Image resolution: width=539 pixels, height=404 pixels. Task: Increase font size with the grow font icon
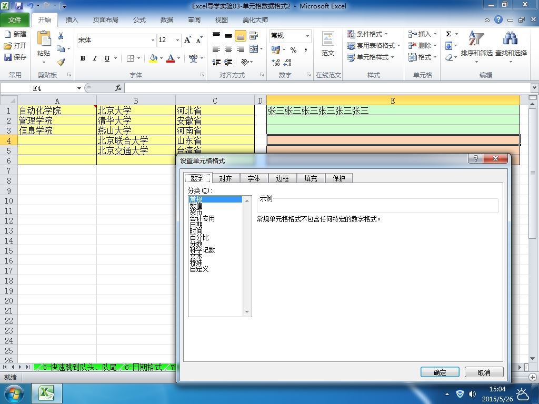pos(188,40)
